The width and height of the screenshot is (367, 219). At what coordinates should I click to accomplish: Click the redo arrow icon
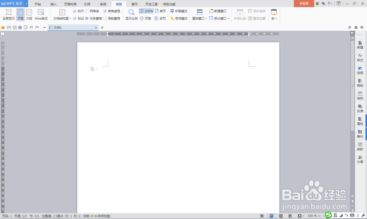37,27
